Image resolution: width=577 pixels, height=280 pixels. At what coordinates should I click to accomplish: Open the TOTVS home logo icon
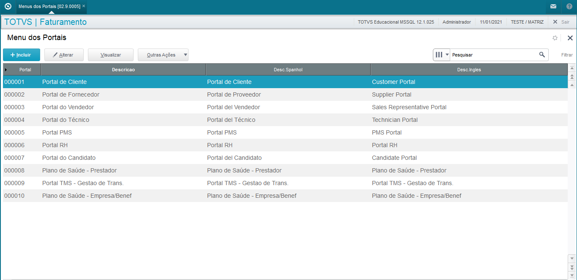tap(8, 6)
